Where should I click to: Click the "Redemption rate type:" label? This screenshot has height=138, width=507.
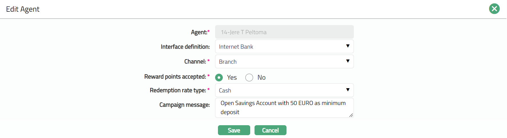pyautogui.click(x=178, y=90)
